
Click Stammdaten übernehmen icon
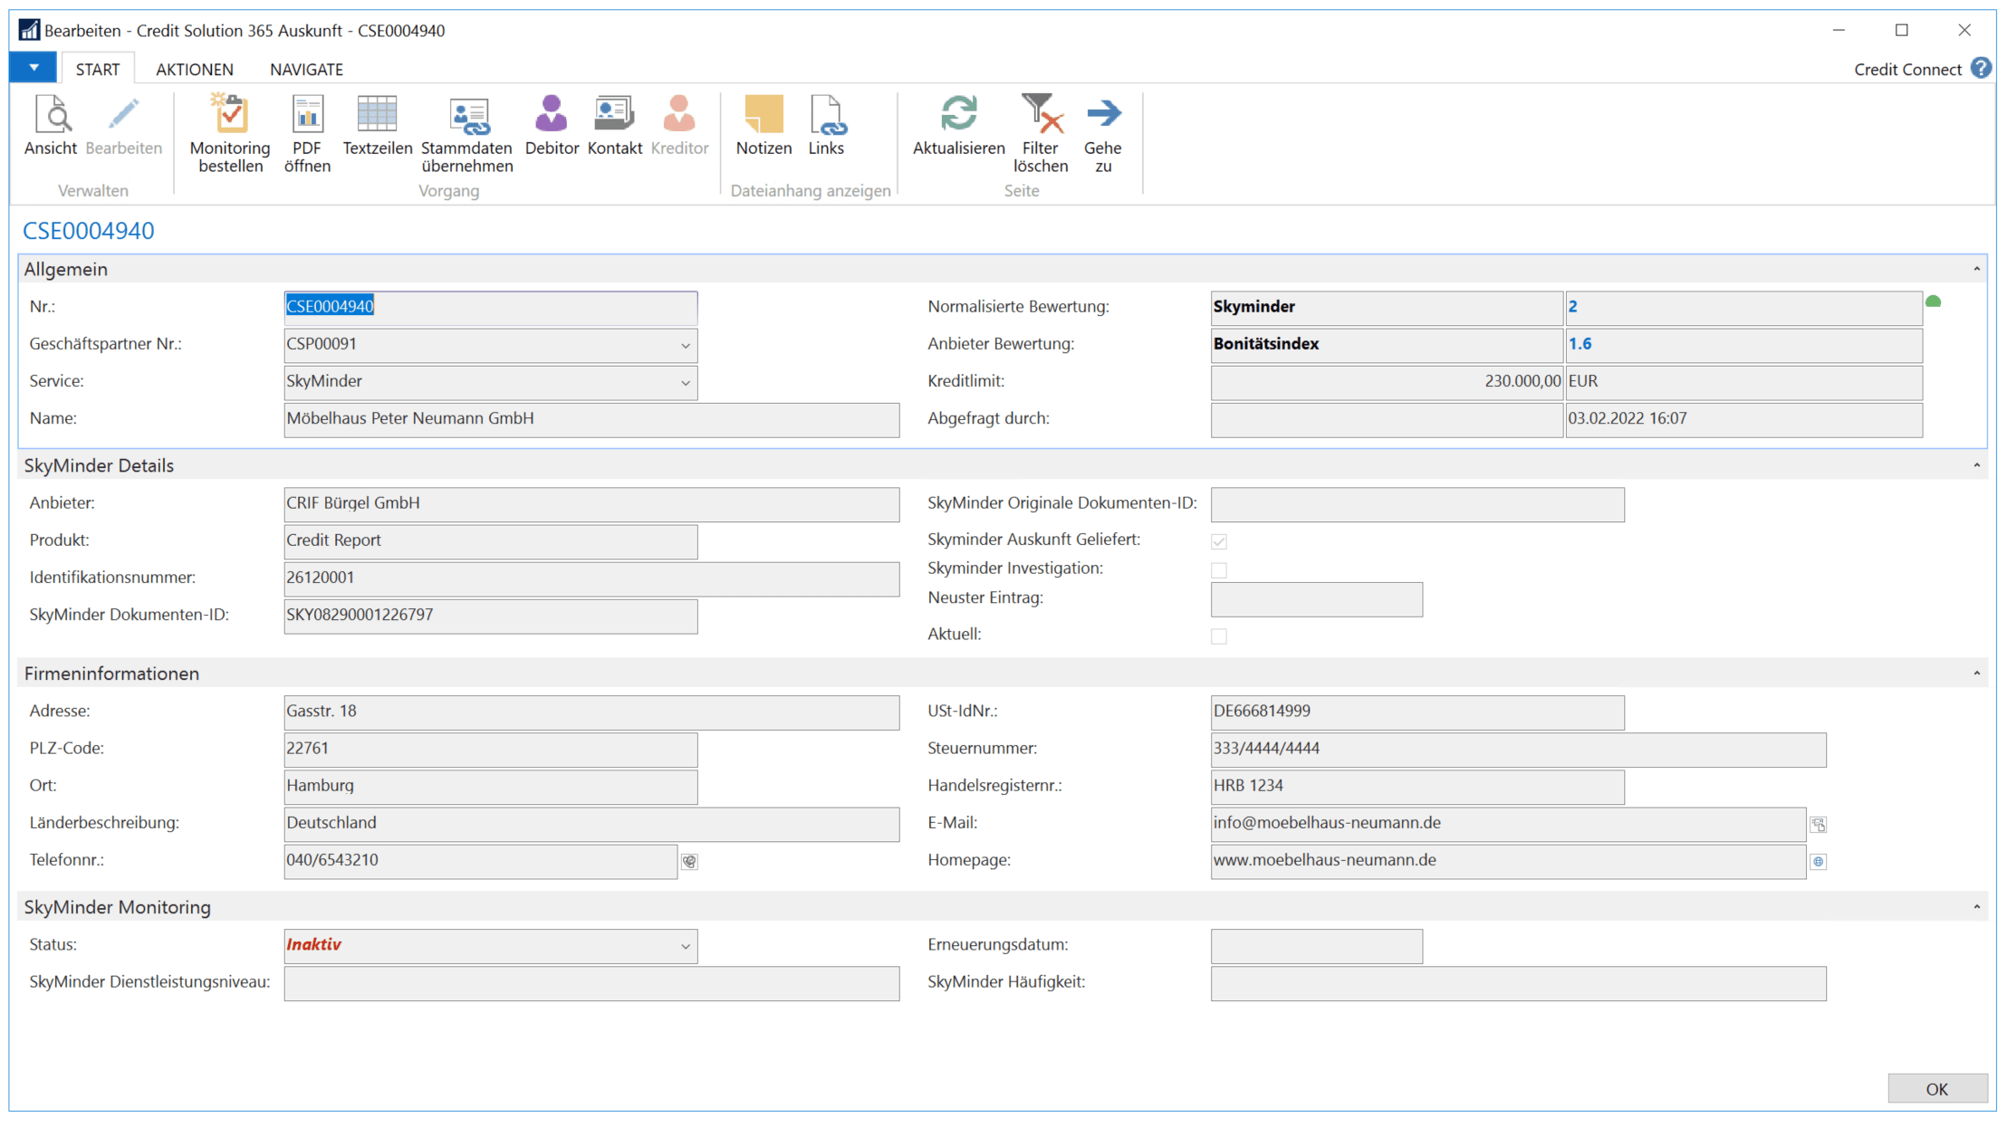point(467,116)
